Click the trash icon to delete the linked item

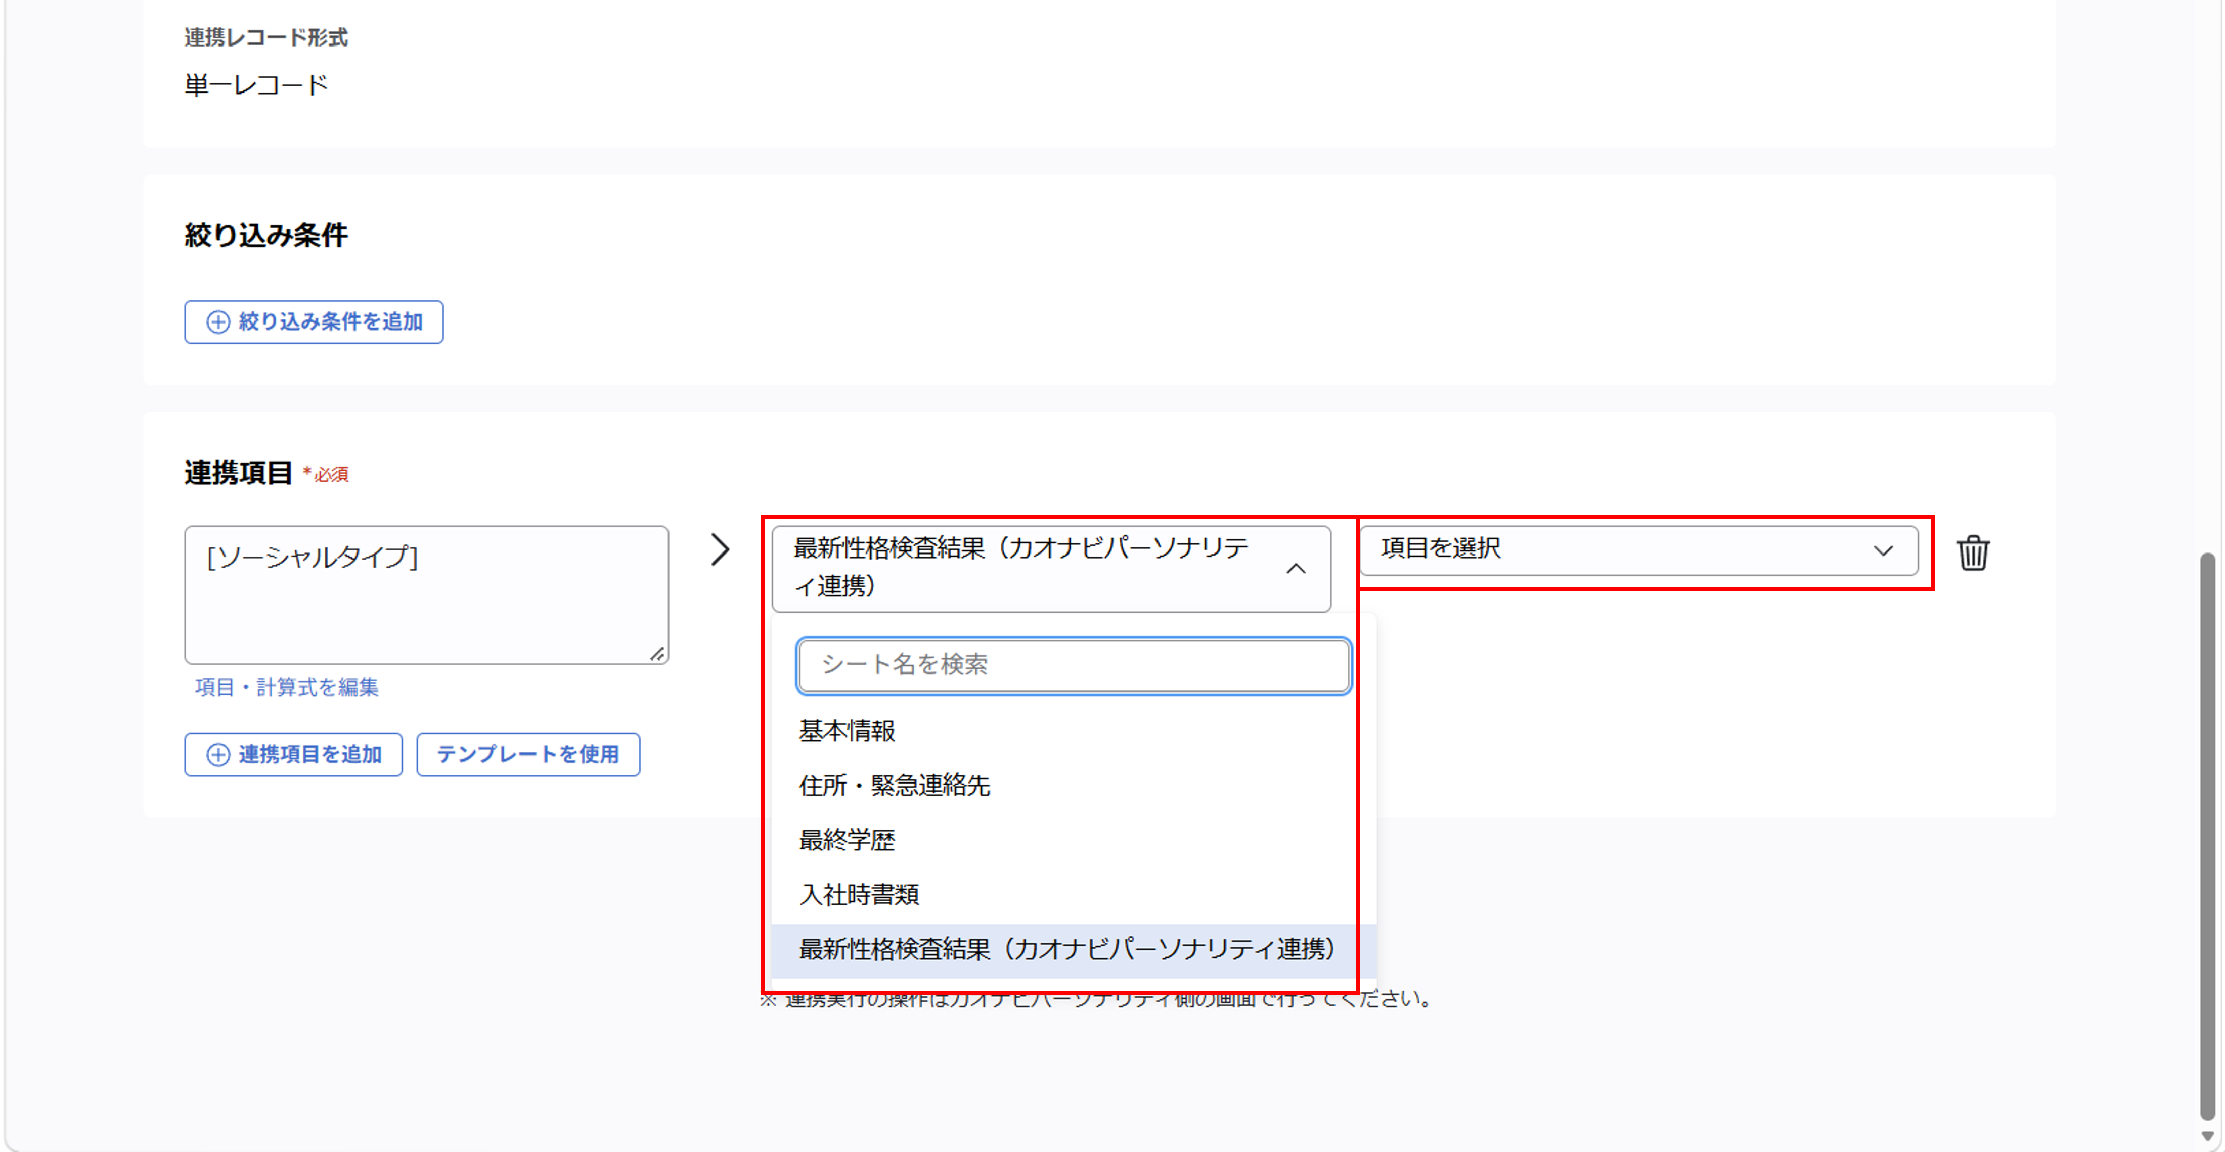(1973, 552)
